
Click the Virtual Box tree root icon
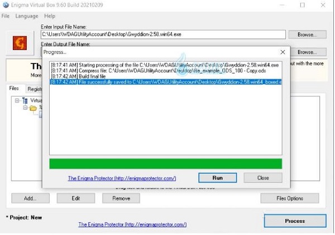click(x=25, y=101)
